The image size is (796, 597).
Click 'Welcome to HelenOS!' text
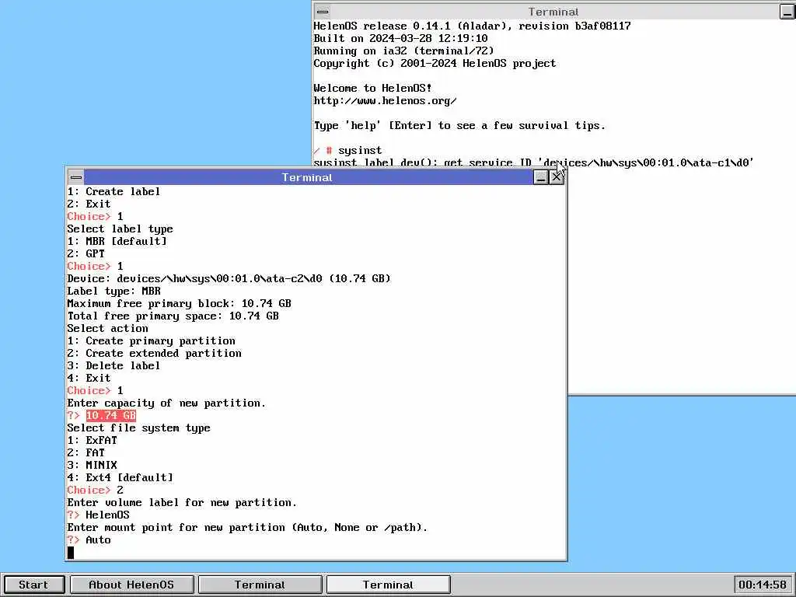(372, 88)
